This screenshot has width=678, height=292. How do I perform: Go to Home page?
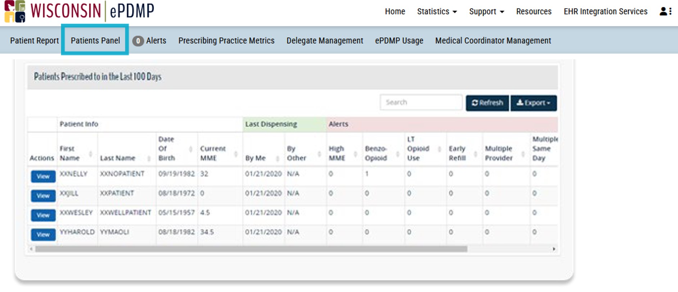click(395, 12)
